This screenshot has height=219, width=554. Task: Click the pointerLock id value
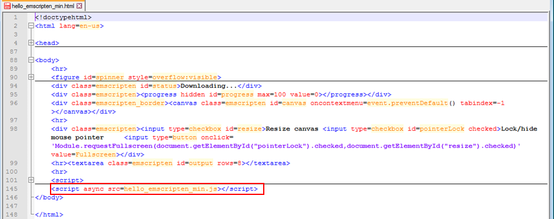tap(443, 129)
